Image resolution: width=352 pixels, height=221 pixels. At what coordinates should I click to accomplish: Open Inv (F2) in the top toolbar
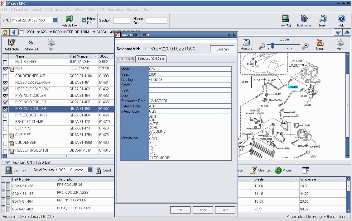pos(285,19)
